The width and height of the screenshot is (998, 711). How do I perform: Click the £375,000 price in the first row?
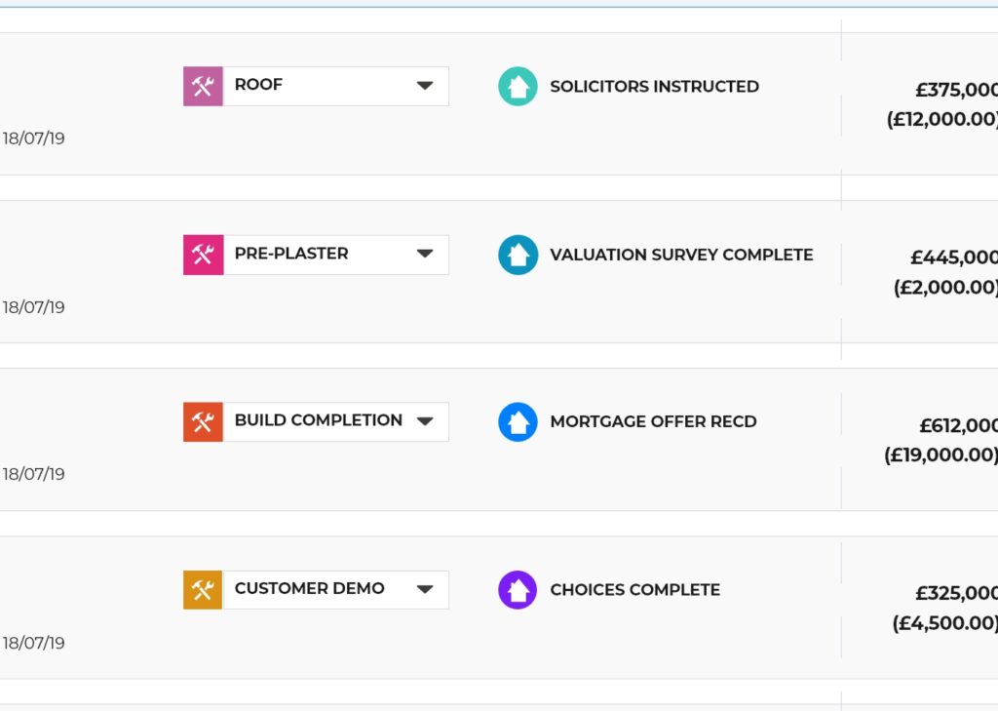click(956, 90)
